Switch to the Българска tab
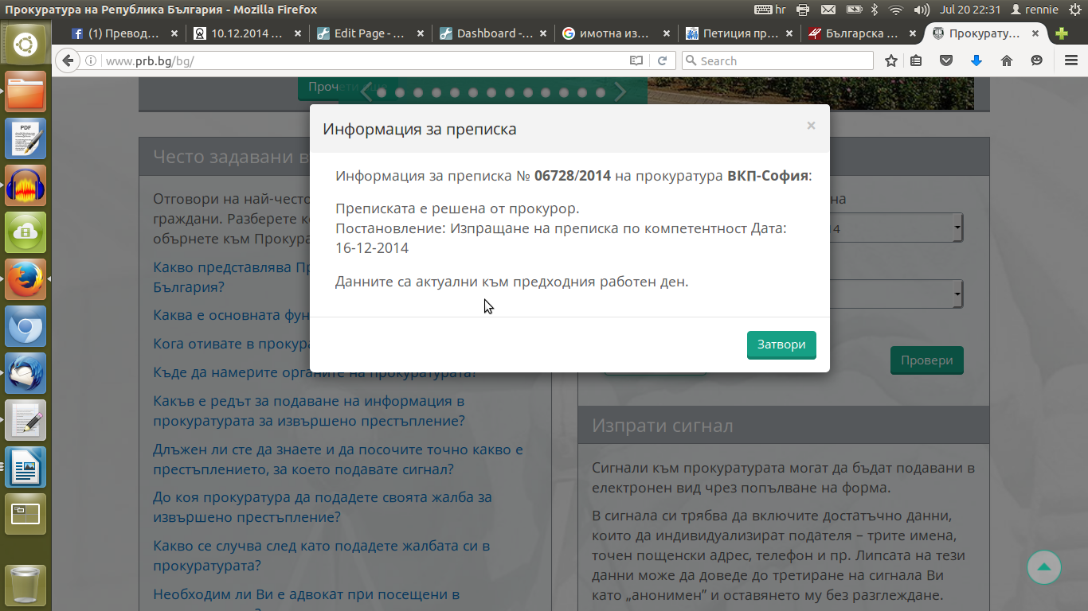The width and height of the screenshot is (1088, 611). tap(862, 33)
